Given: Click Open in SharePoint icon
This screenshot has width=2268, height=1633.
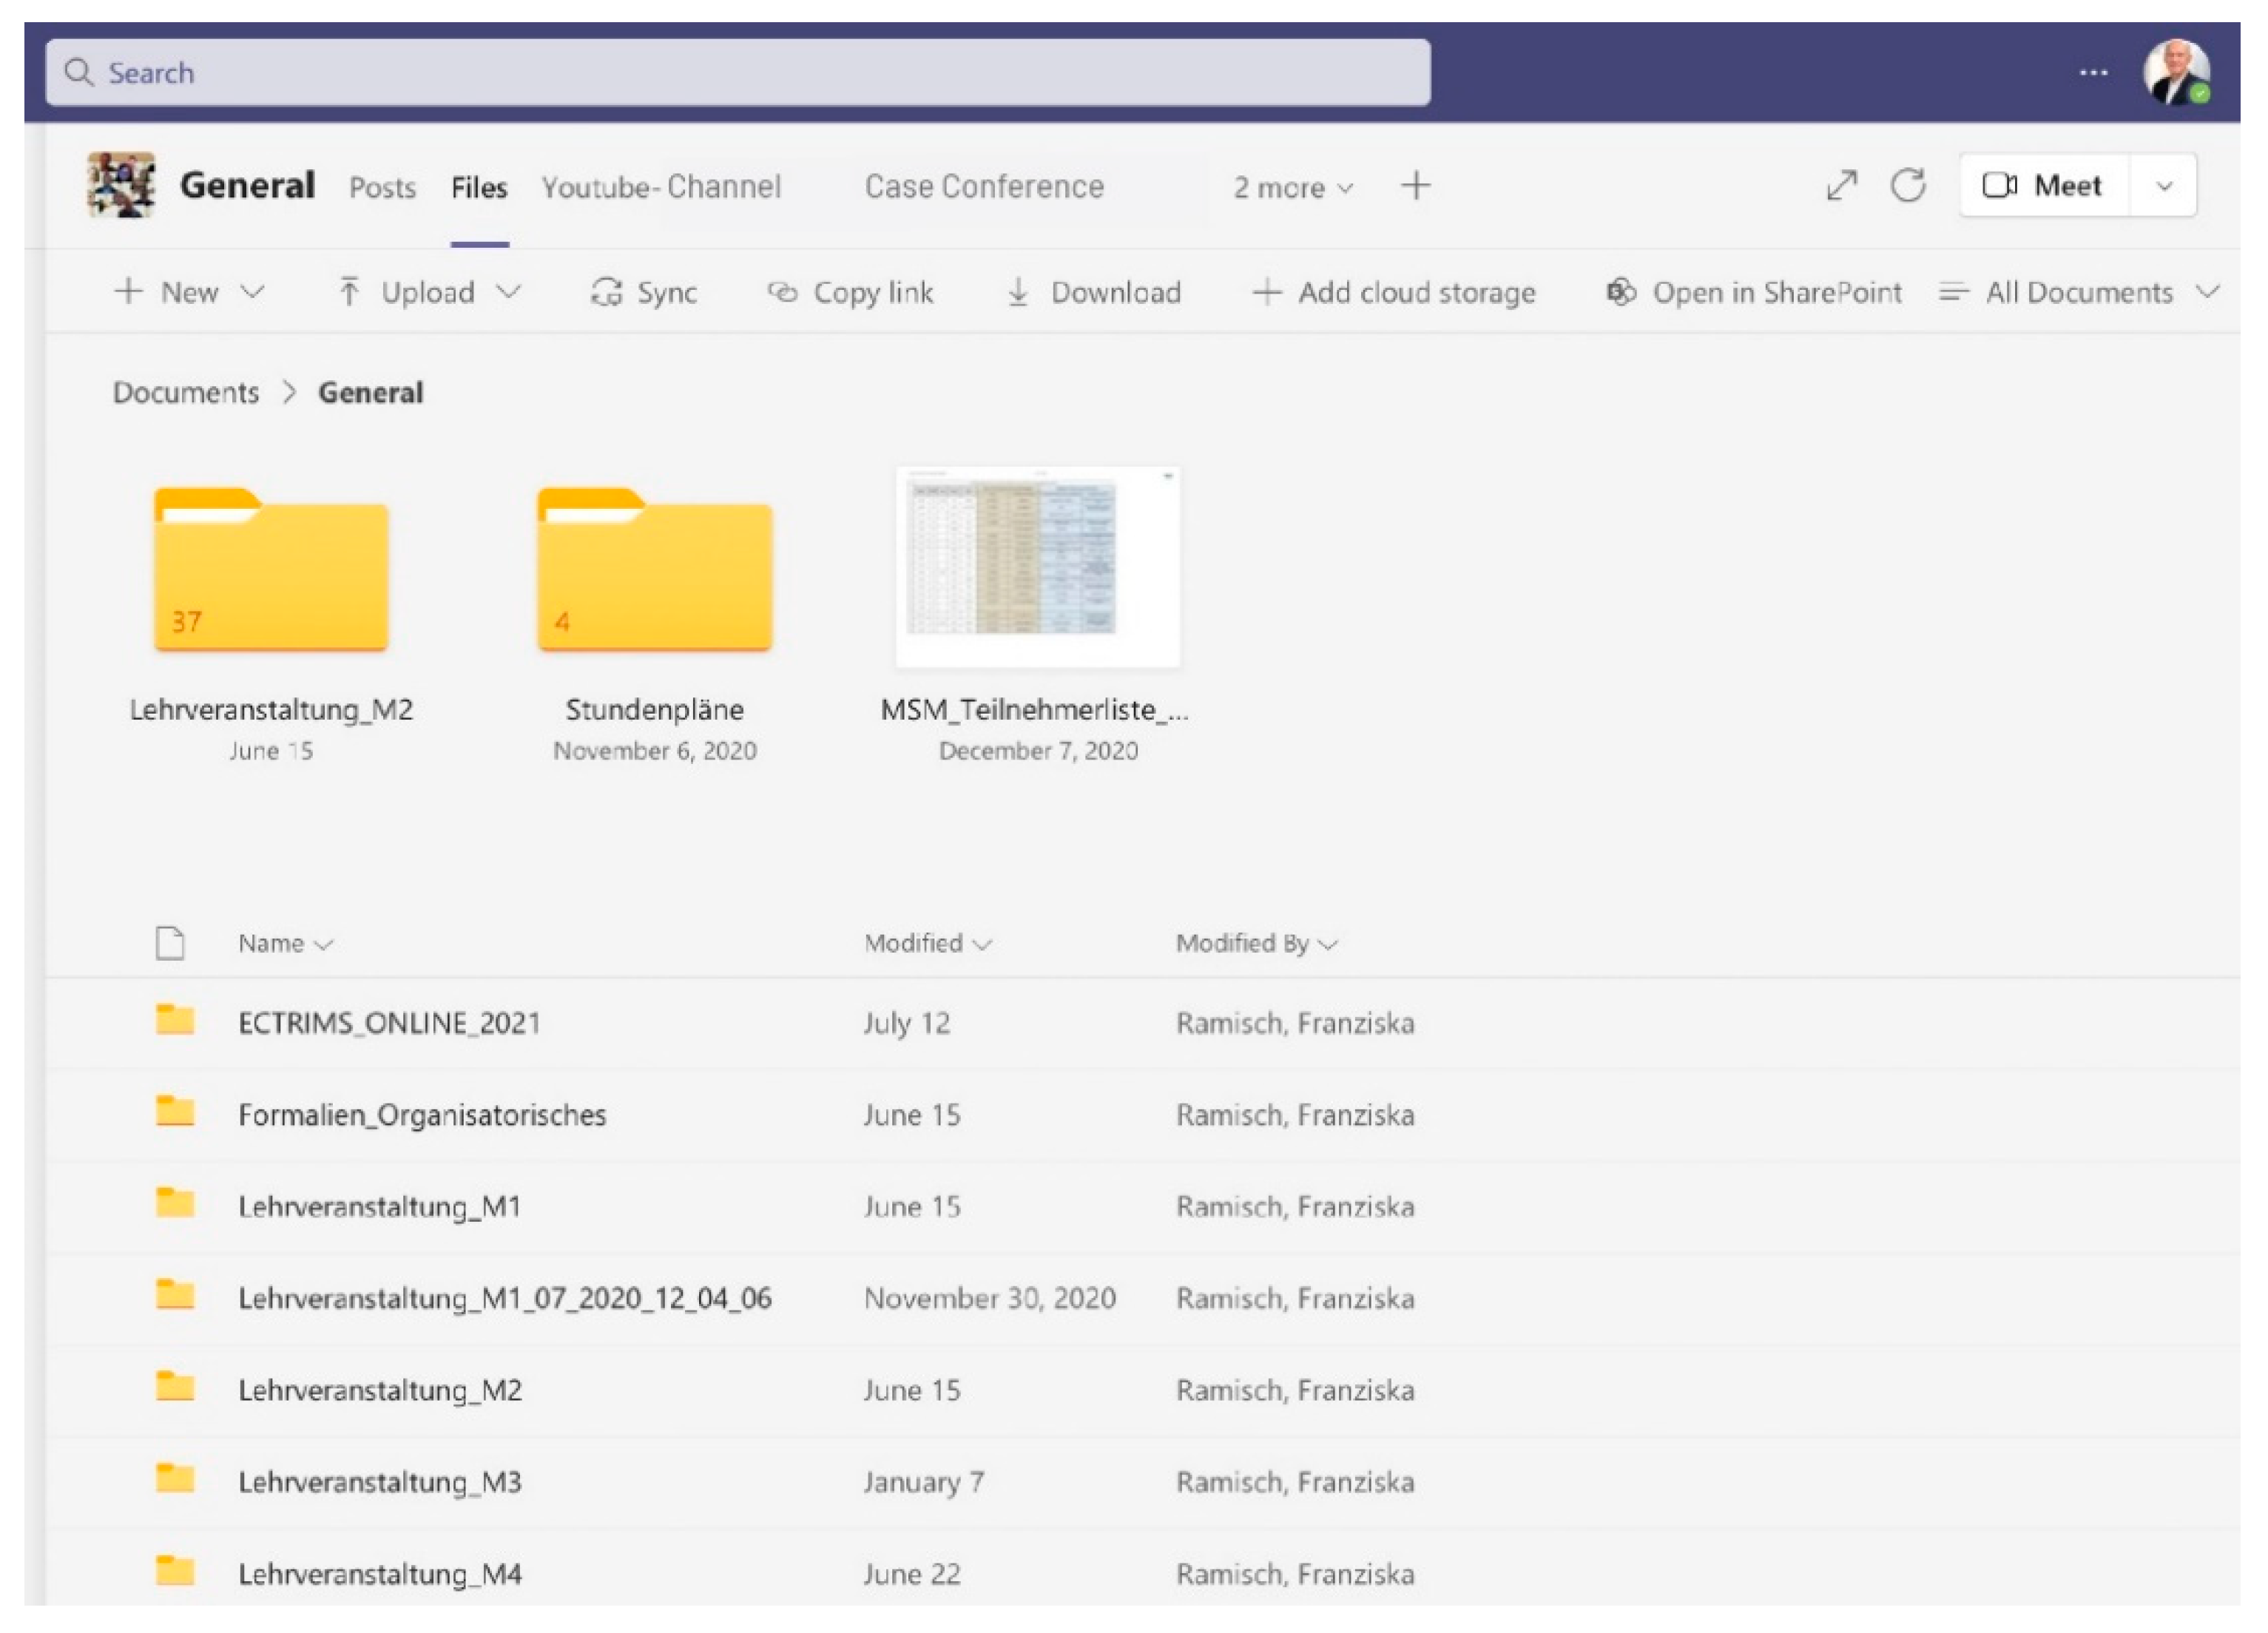Looking at the screenshot, I should [1620, 292].
